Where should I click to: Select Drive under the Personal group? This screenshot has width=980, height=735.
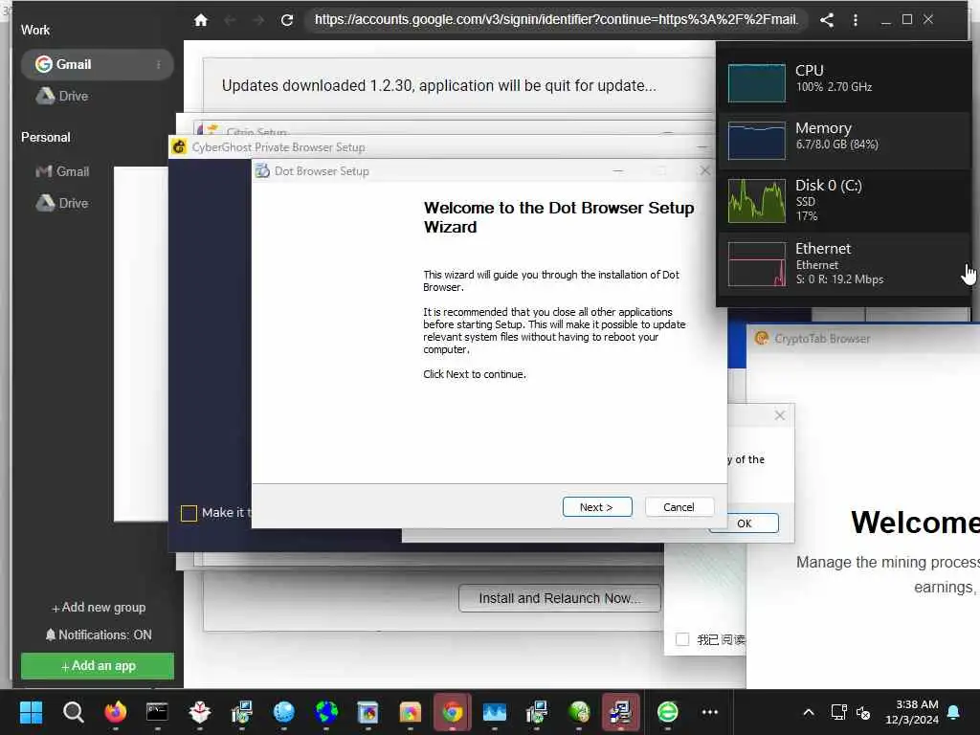(x=62, y=203)
